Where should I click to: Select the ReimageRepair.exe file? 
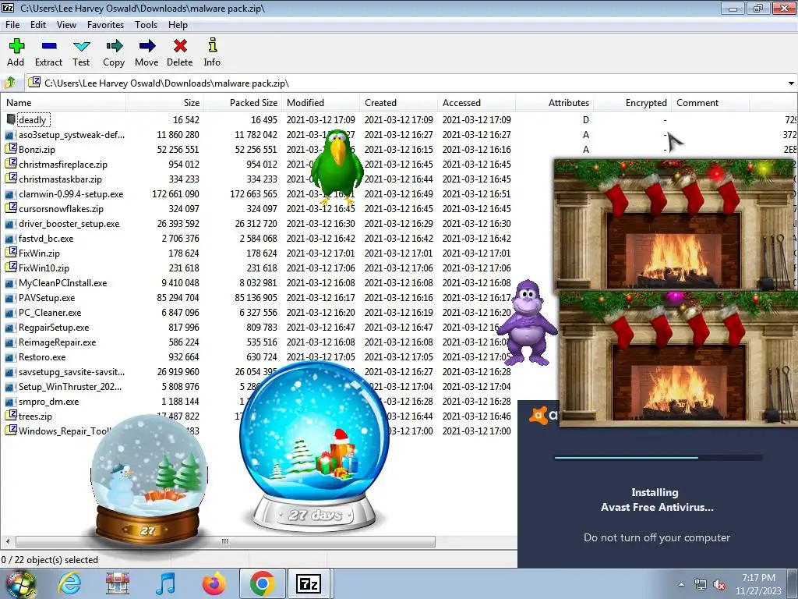57,342
